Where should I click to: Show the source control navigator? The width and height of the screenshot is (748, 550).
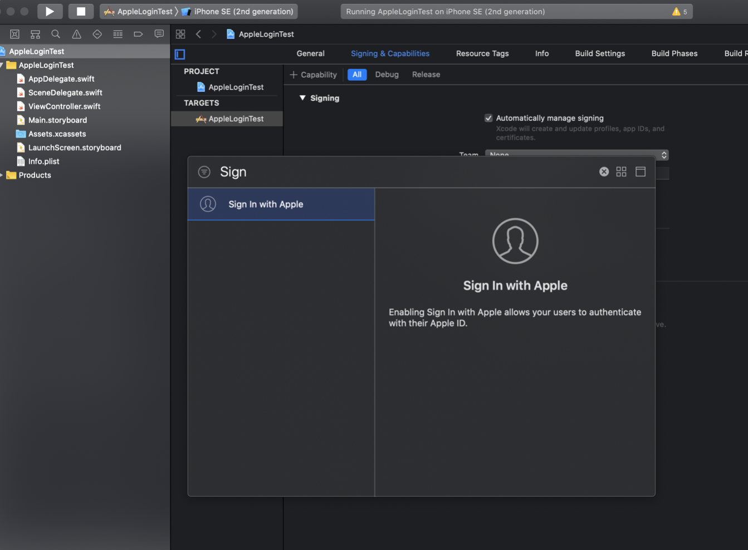click(15, 34)
